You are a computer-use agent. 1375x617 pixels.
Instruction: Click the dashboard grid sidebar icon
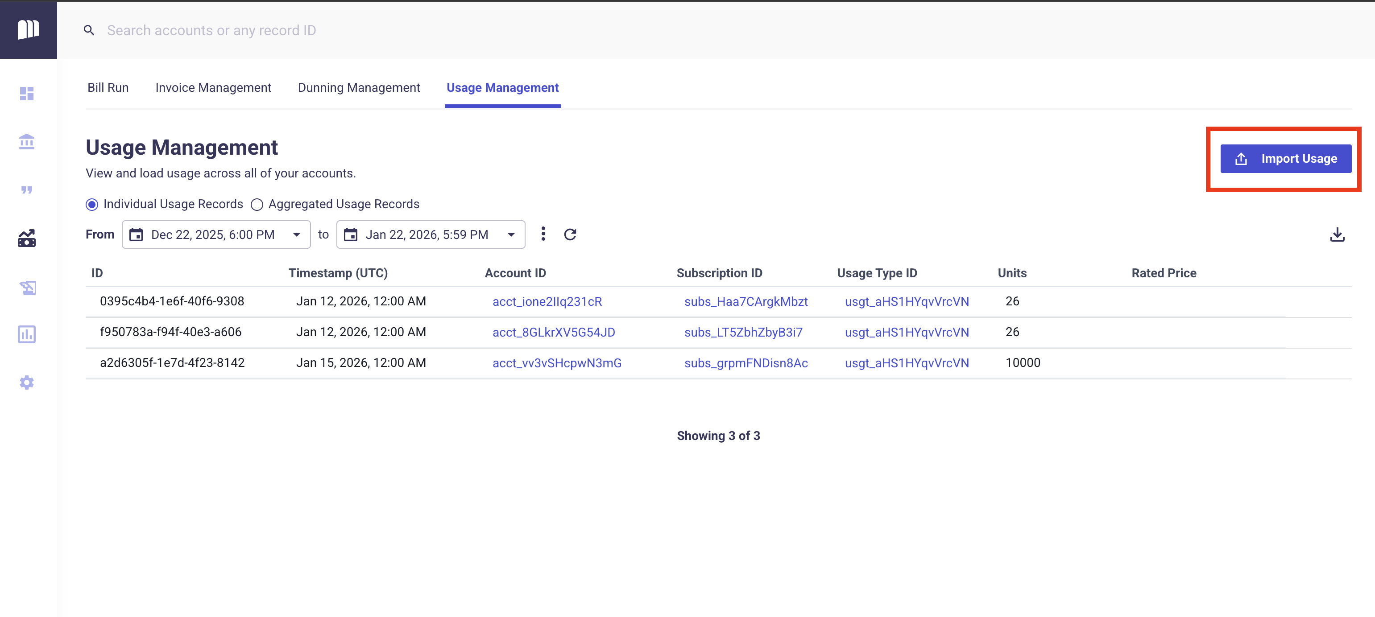click(x=27, y=94)
